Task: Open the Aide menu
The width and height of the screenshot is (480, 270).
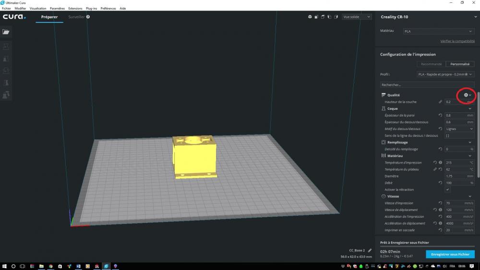Action: pyautogui.click(x=123, y=8)
